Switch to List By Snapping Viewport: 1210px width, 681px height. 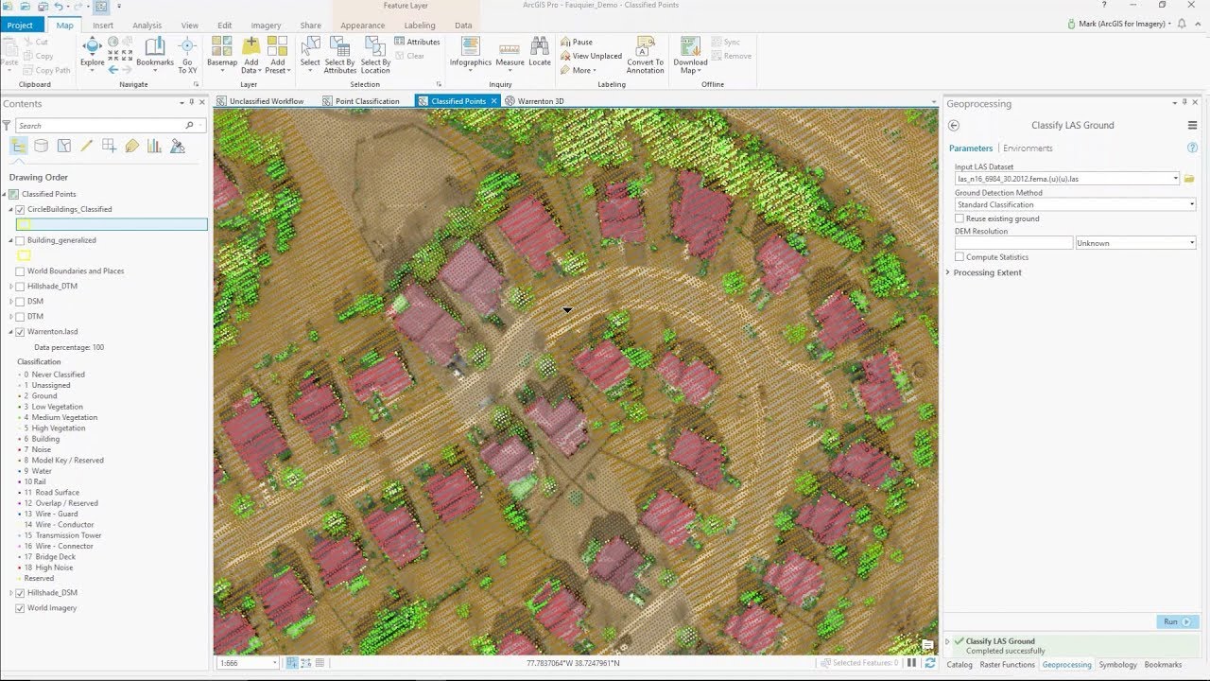tap(110, 146)
